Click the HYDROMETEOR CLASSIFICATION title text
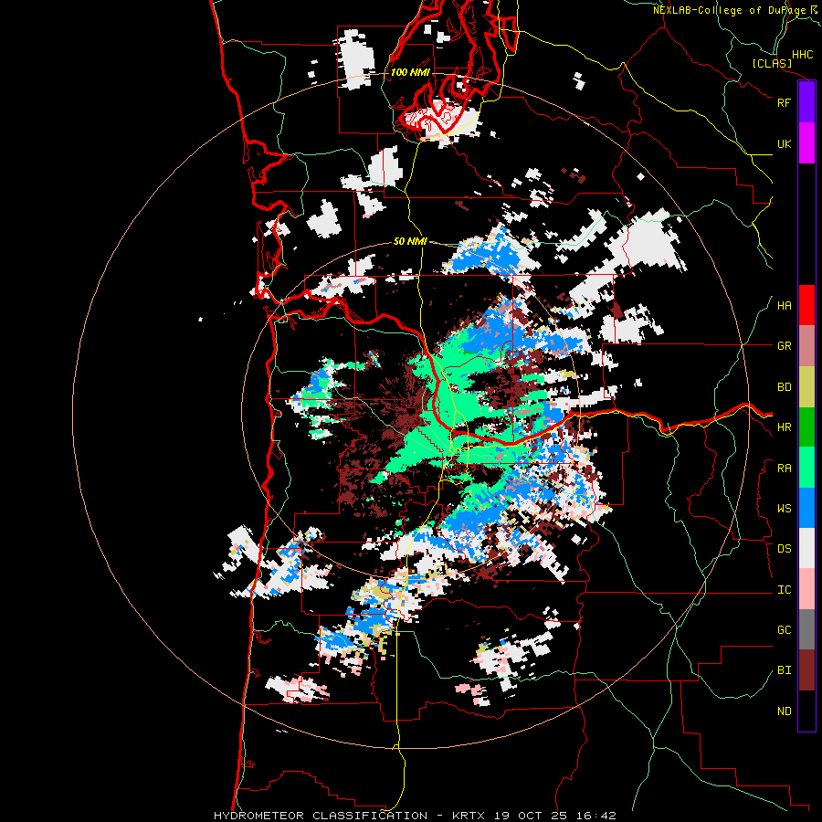The height and width of the screenshot is (822, 822). click(321, 816)
